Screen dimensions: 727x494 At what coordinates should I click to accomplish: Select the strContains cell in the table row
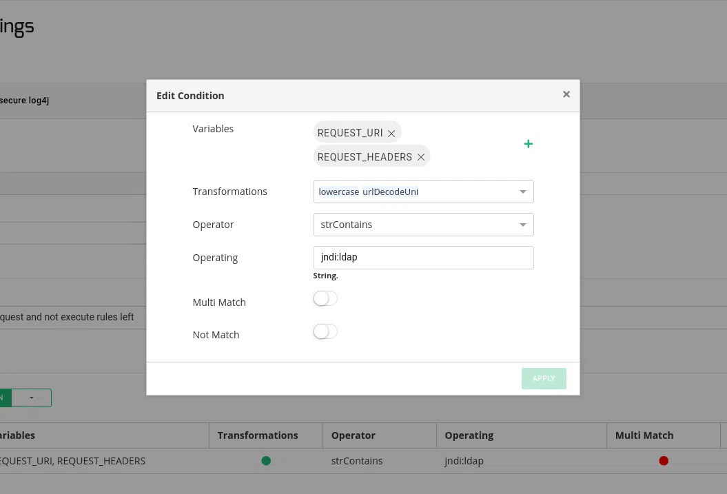(357, 461)
